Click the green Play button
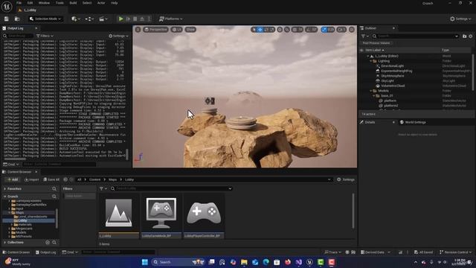 120,19
